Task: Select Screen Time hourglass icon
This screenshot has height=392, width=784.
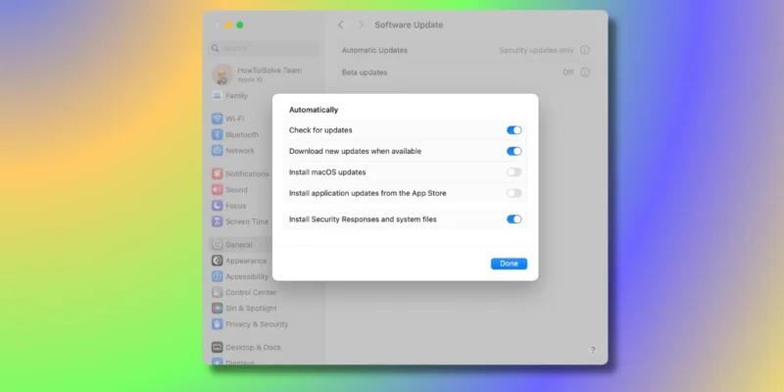Action: 217,221
